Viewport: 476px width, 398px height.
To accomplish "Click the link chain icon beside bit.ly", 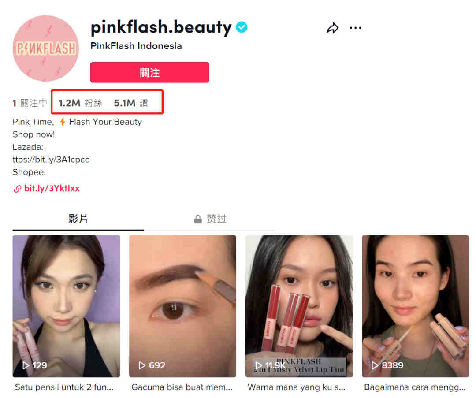I will point(18,189).
